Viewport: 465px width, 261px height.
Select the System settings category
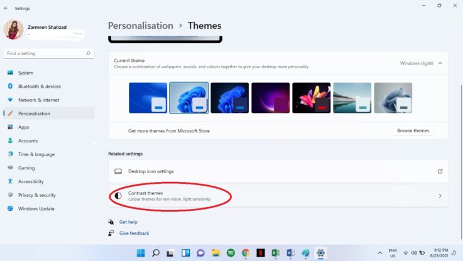26,73
